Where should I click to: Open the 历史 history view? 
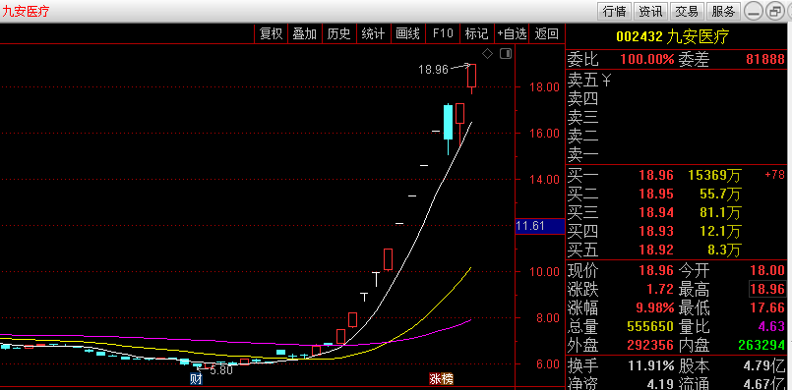point(338,33)
